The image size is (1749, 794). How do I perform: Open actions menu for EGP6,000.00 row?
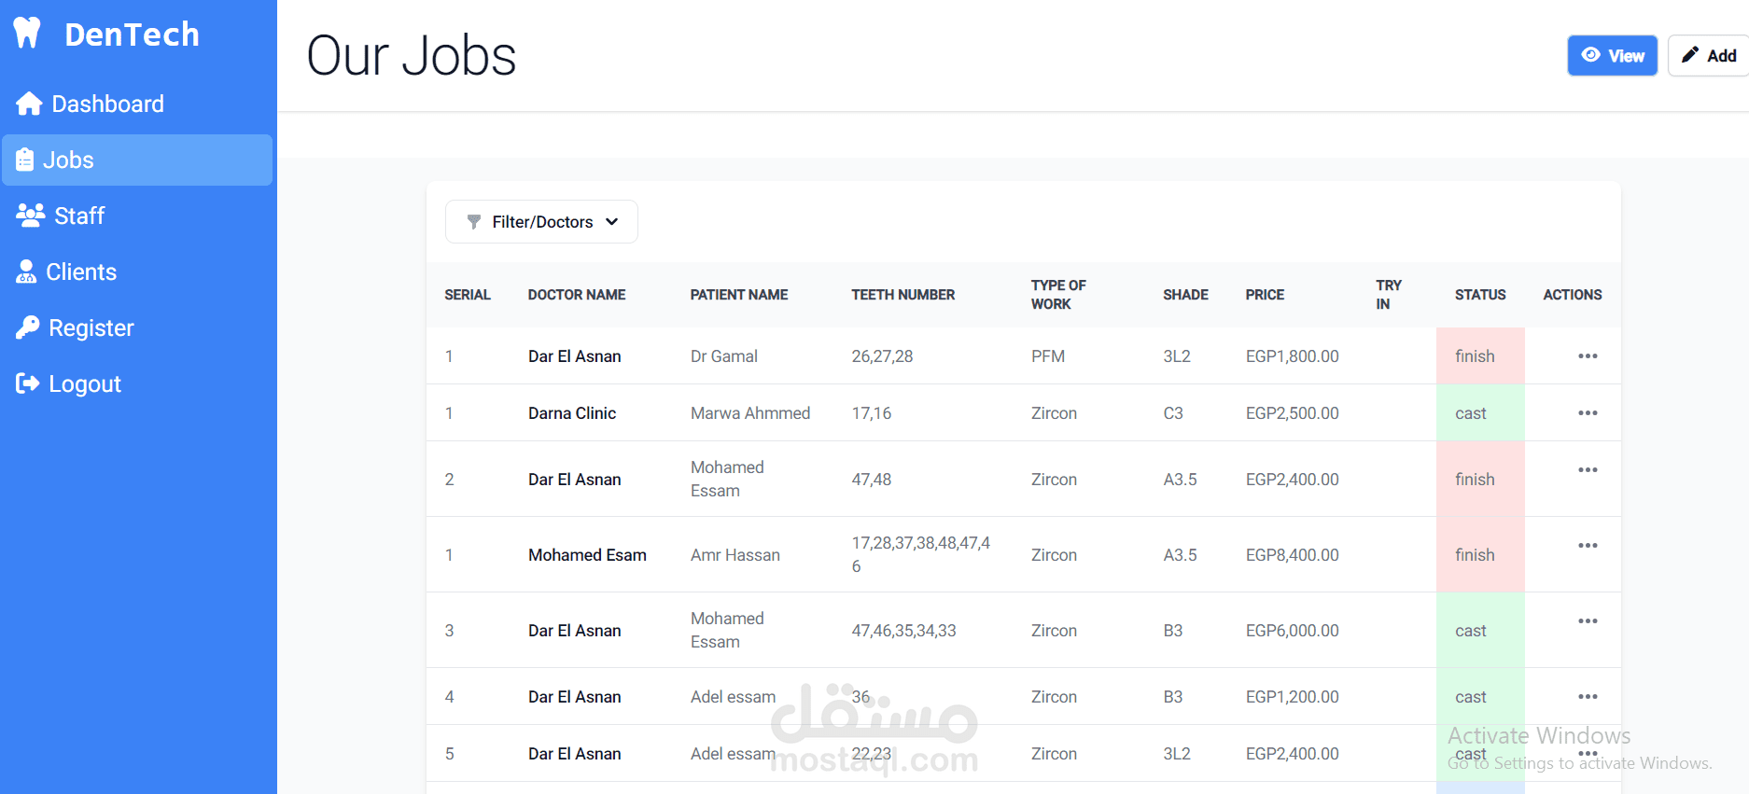[1588, 620]
